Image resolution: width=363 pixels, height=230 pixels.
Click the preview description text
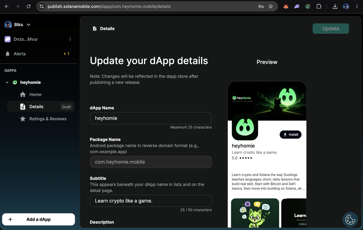(x=268, y=182)
